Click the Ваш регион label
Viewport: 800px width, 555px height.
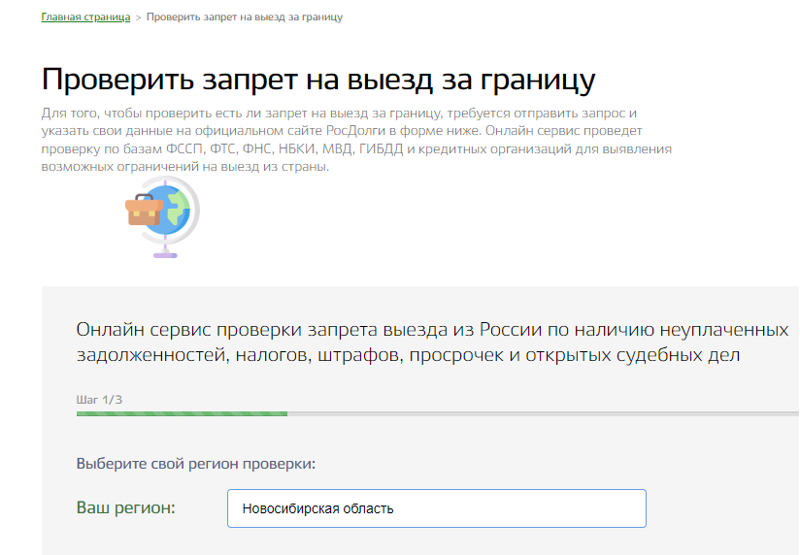pos(125,507)
